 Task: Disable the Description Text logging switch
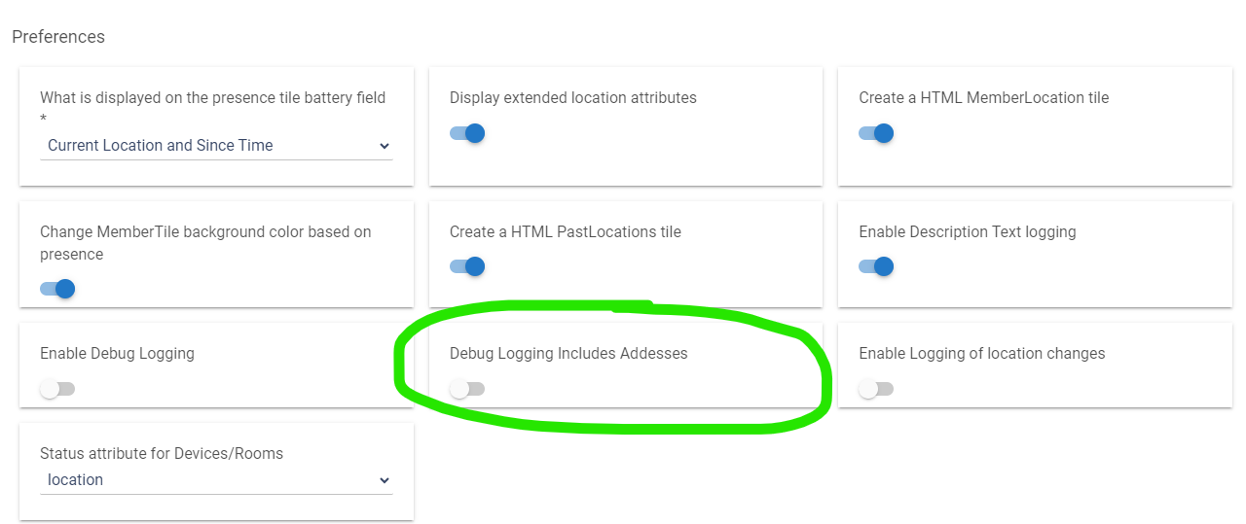click(876, 266)
